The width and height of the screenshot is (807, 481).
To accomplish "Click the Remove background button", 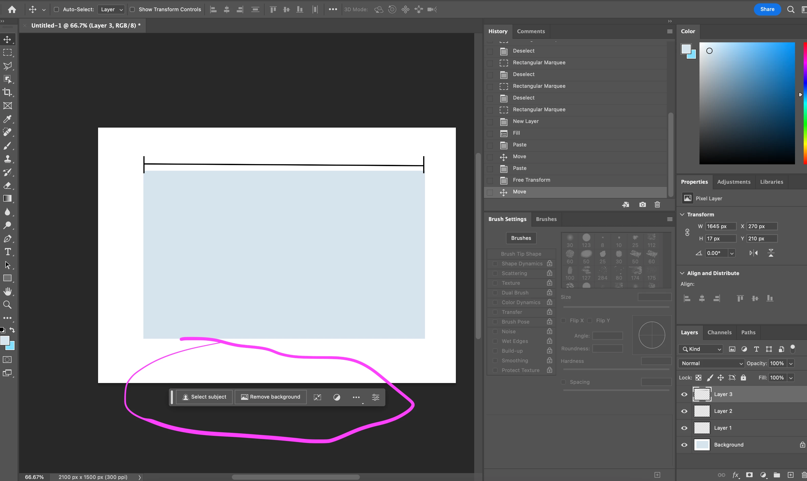I will pyautogui.click(x=270, y=397).
